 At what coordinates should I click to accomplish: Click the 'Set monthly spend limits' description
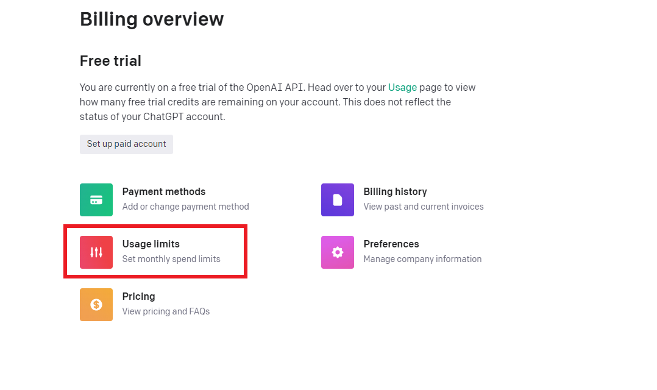coord(171,259)
